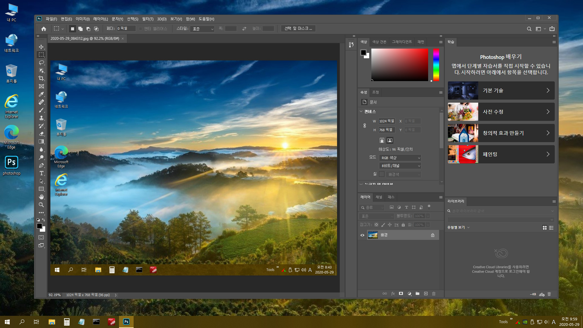Toggle the width-height link icon in 캔버스
The image size is (583, 328).
[365, 125]
